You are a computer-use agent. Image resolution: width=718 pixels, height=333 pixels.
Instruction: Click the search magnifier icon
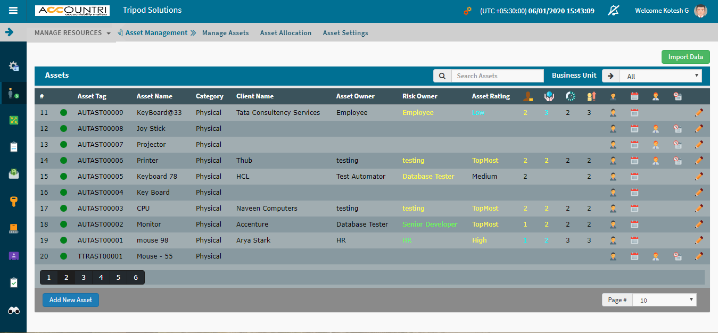(442, 76)
